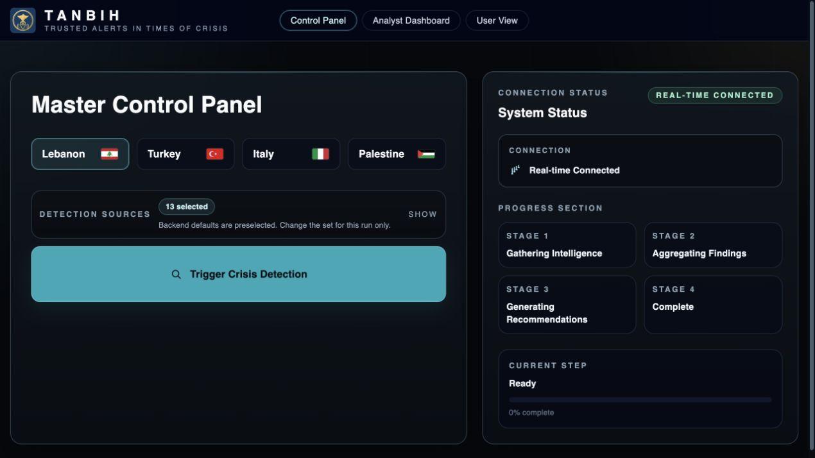
Task: Select the Palestine country option
Action: [x=397, y=154]
